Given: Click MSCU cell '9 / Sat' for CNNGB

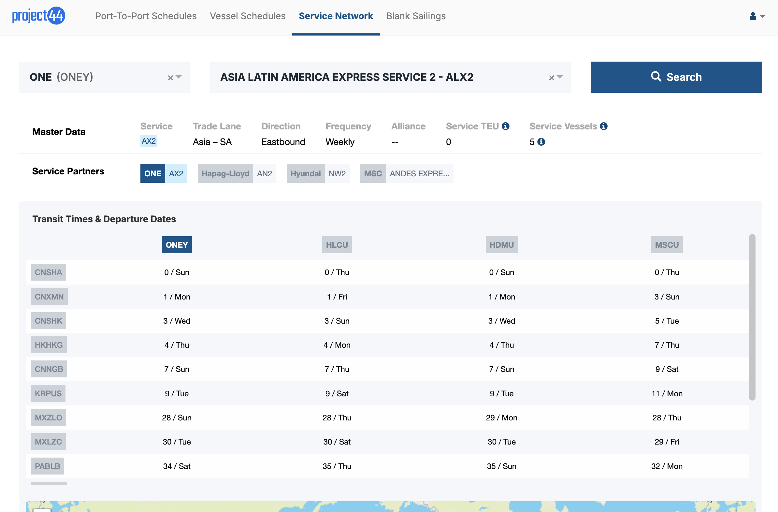Looking at the screenshot, I should 667,369.
